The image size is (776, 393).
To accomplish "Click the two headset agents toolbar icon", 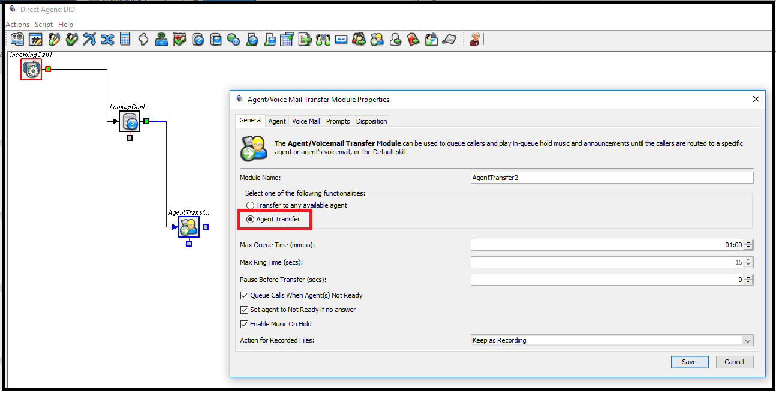I will point(323,40).
